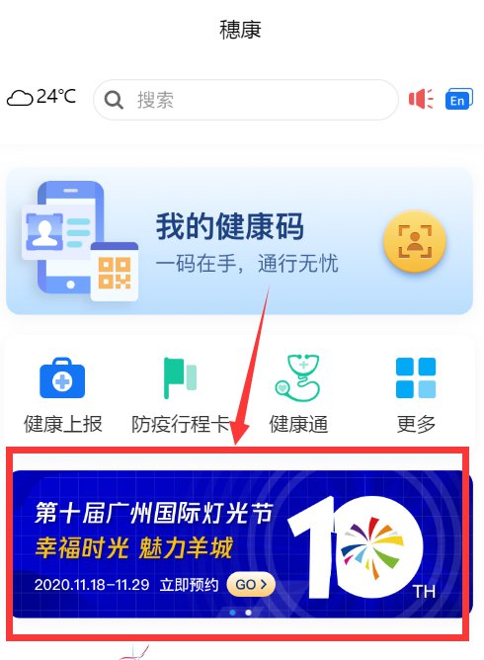Open the 我的健康码 card title

click(x=230, y=226)
